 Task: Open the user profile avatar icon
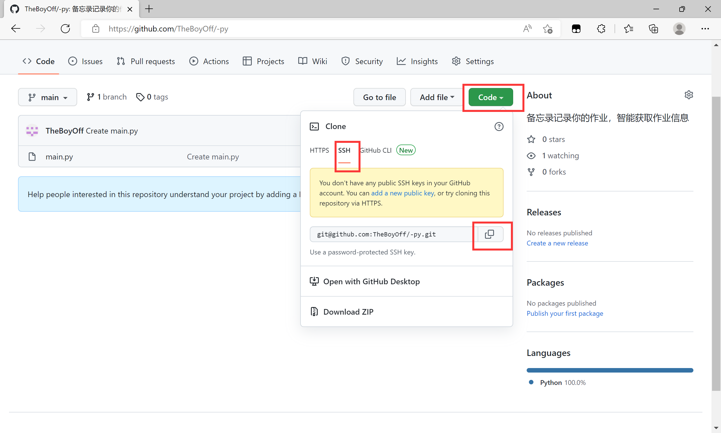click(x=679, y=29)
